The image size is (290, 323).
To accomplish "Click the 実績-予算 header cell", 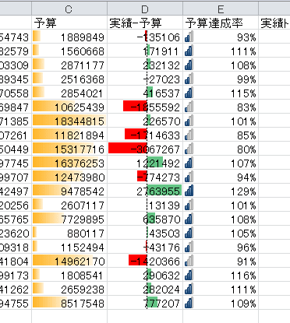I will pyautogui.click(x=145, y=23).
